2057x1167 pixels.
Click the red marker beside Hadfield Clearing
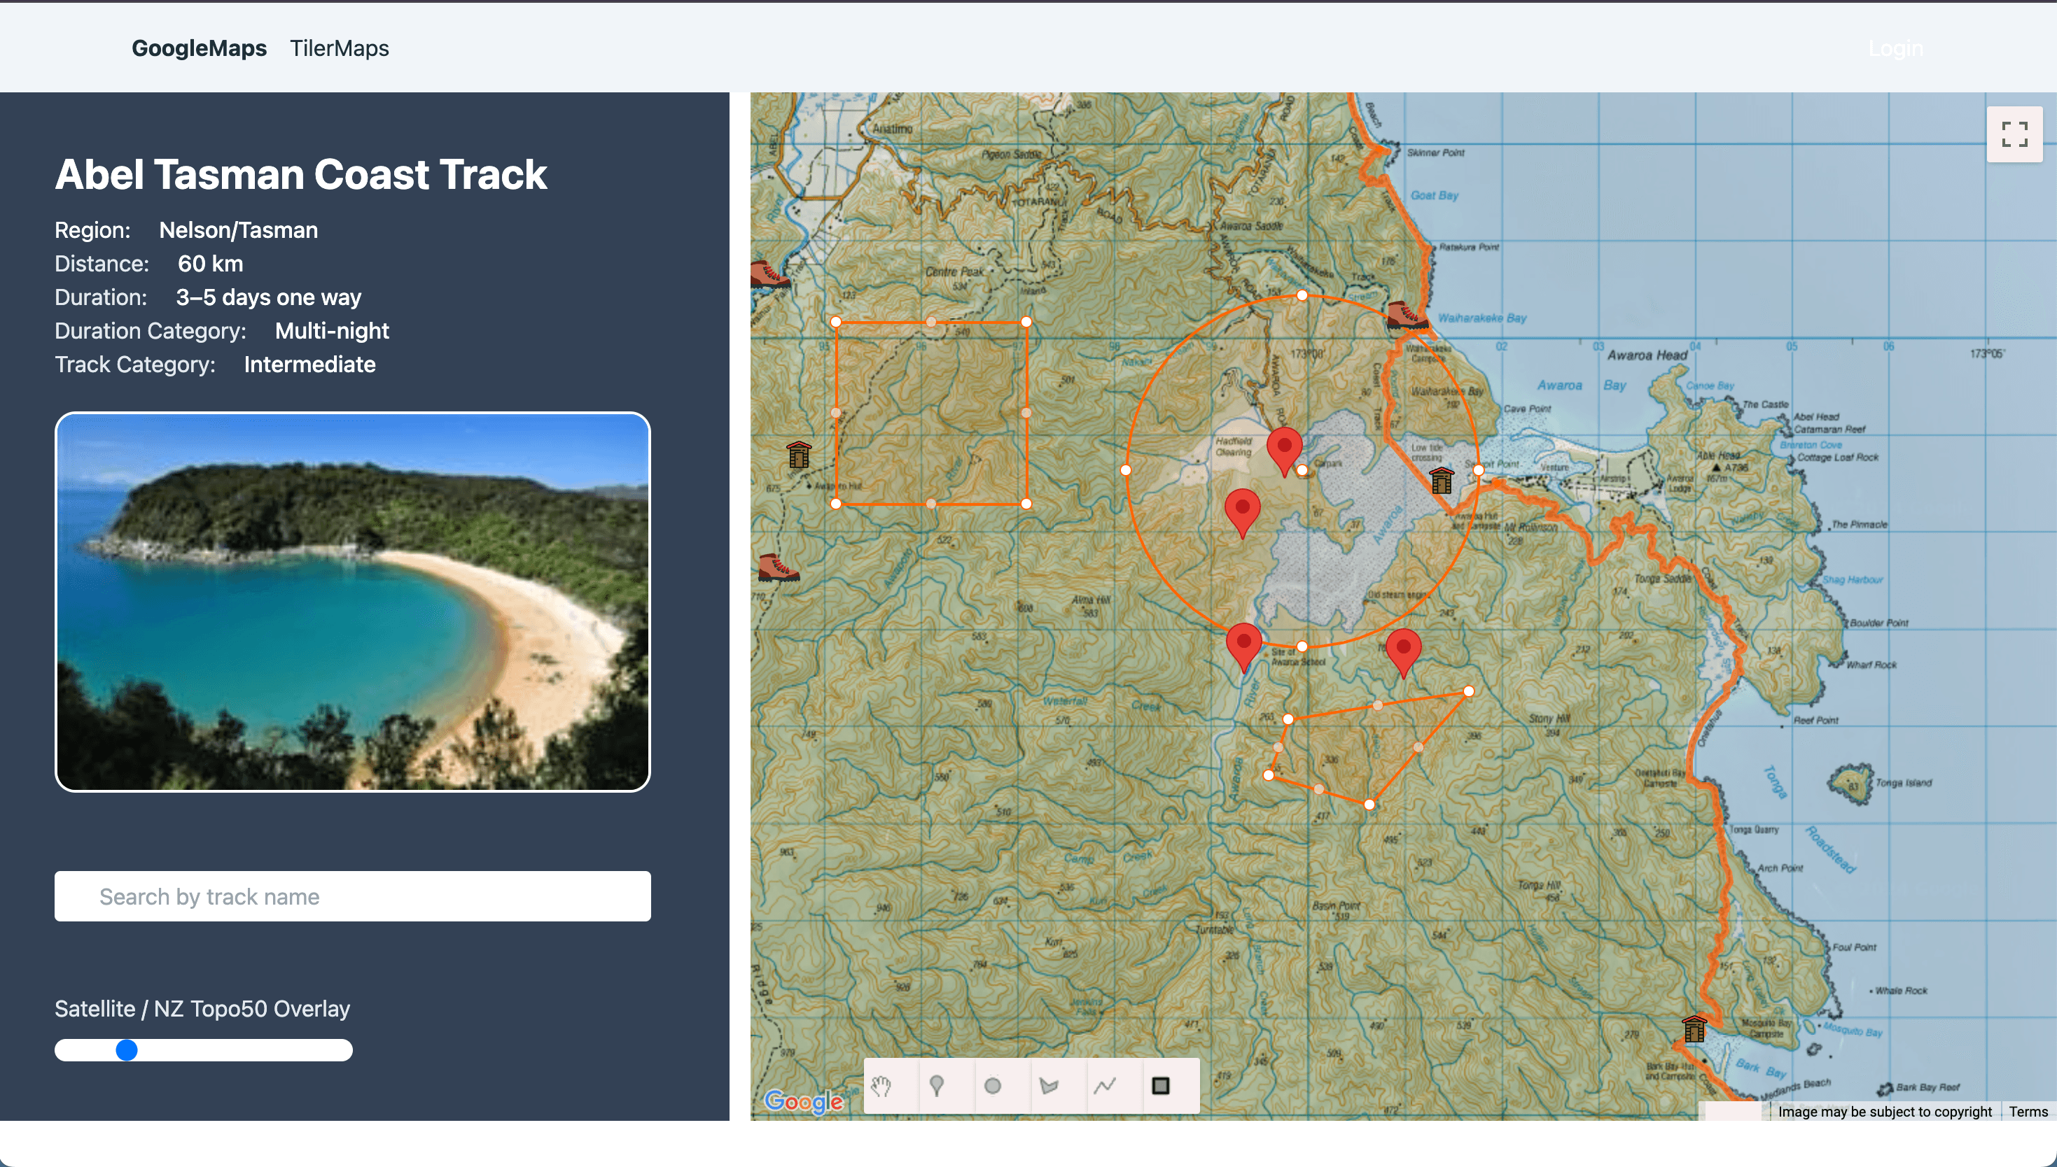pyautogui.click(x=1284, y=451)
